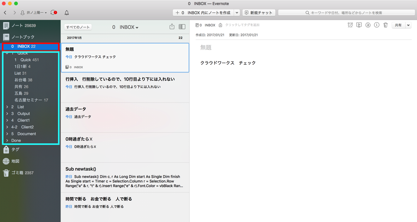Click the sync status icon

tap(54, 13)
